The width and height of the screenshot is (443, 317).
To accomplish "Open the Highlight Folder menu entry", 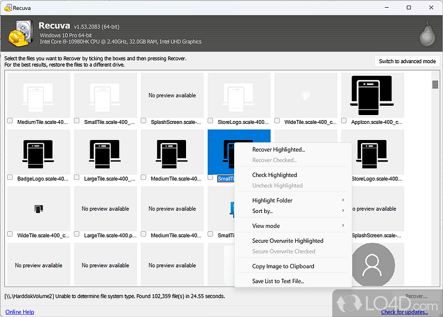I will (x=293, y=200).
